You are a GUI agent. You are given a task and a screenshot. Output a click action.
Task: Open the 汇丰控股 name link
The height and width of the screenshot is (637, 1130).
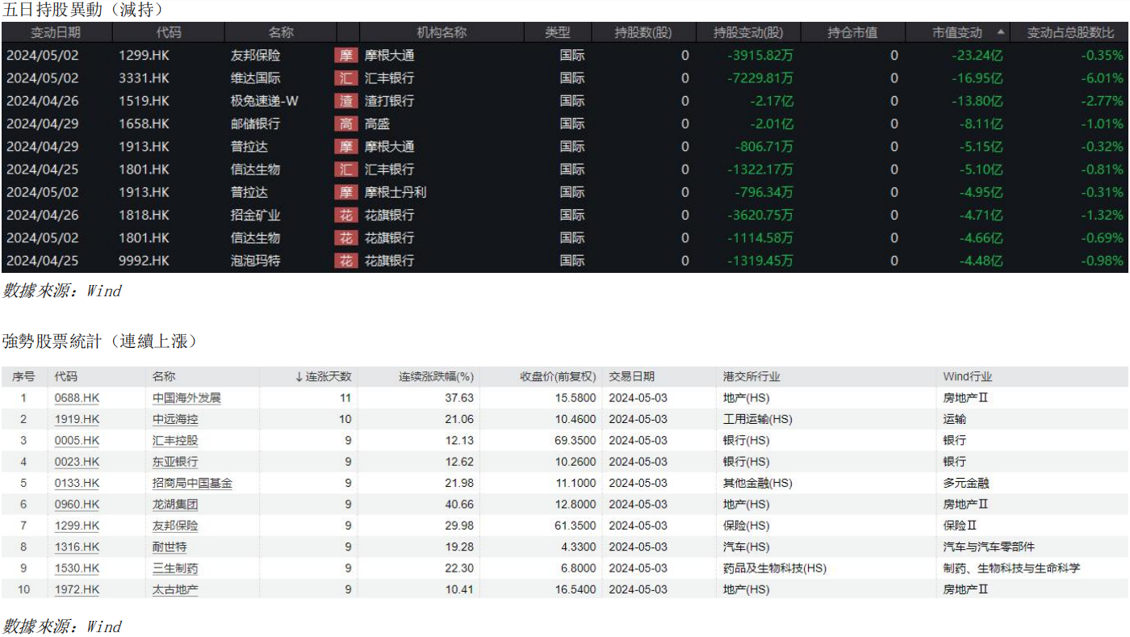click(x=175, y=441)
